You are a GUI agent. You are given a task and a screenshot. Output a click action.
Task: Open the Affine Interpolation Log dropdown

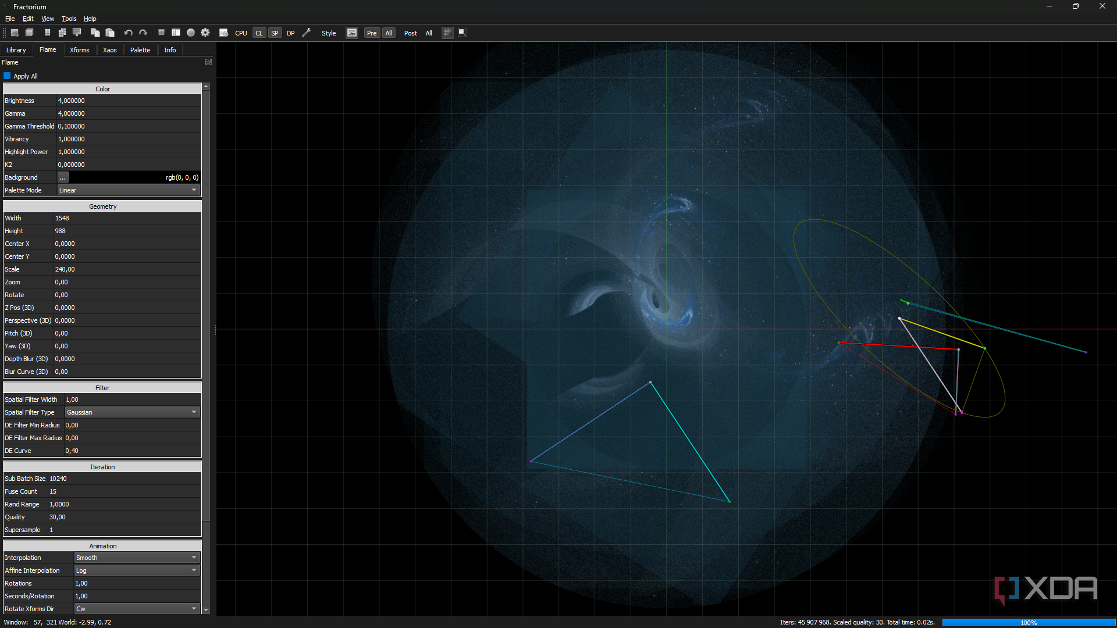pyautogui.click(x=137, y=570)
